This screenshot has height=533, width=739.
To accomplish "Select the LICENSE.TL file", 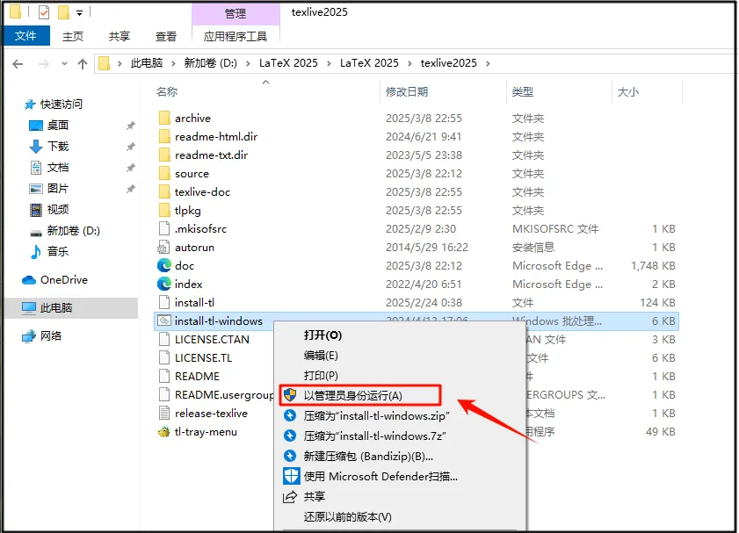I will click(x=204, y=358).
